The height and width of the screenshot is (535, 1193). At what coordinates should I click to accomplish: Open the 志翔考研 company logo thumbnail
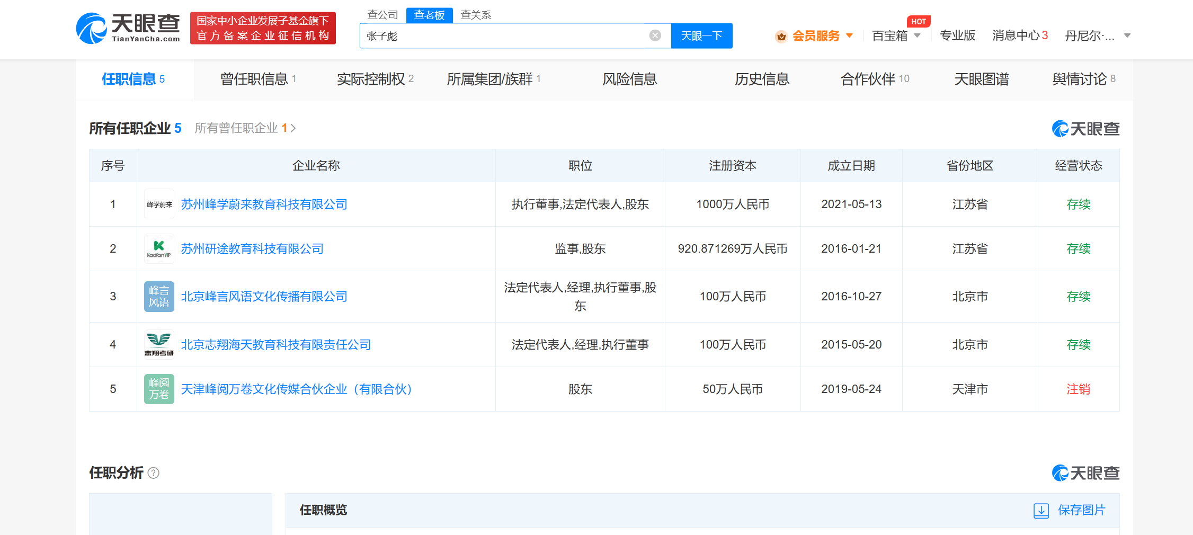159,345
